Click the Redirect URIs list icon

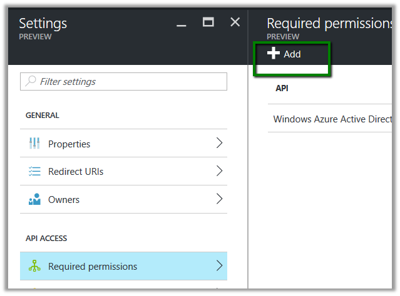click(34, 172)
